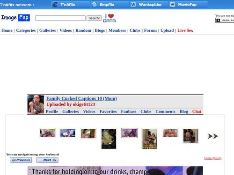Screen dimensions: 234x175
Task: Click the Wankspider W icon
Action: (x=133, y=5)
